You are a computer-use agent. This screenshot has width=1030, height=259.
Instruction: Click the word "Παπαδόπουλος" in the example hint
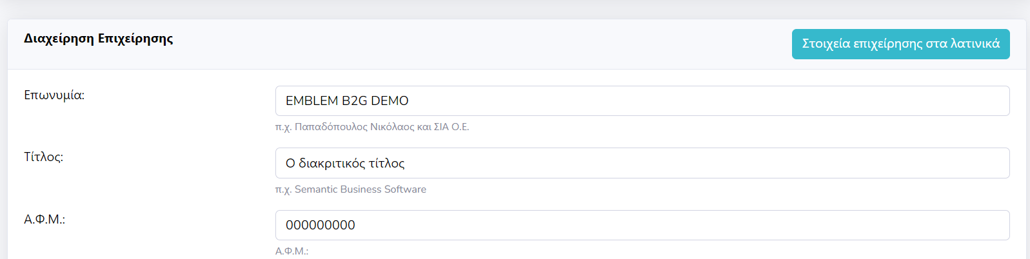tap(331, 127)
